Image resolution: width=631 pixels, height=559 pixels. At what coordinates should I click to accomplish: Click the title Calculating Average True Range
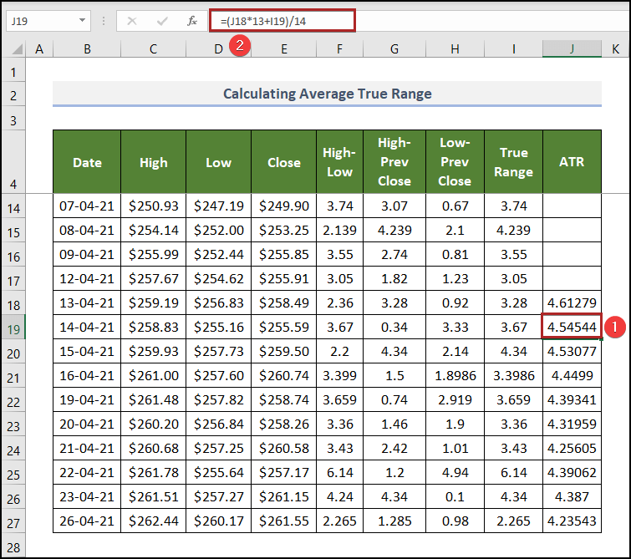tap(327, 94)
